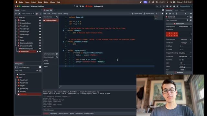This screenshot has height=116, width=207.
Task: Open script attached to Camera3D node
Action: click(x=38, y=52)
